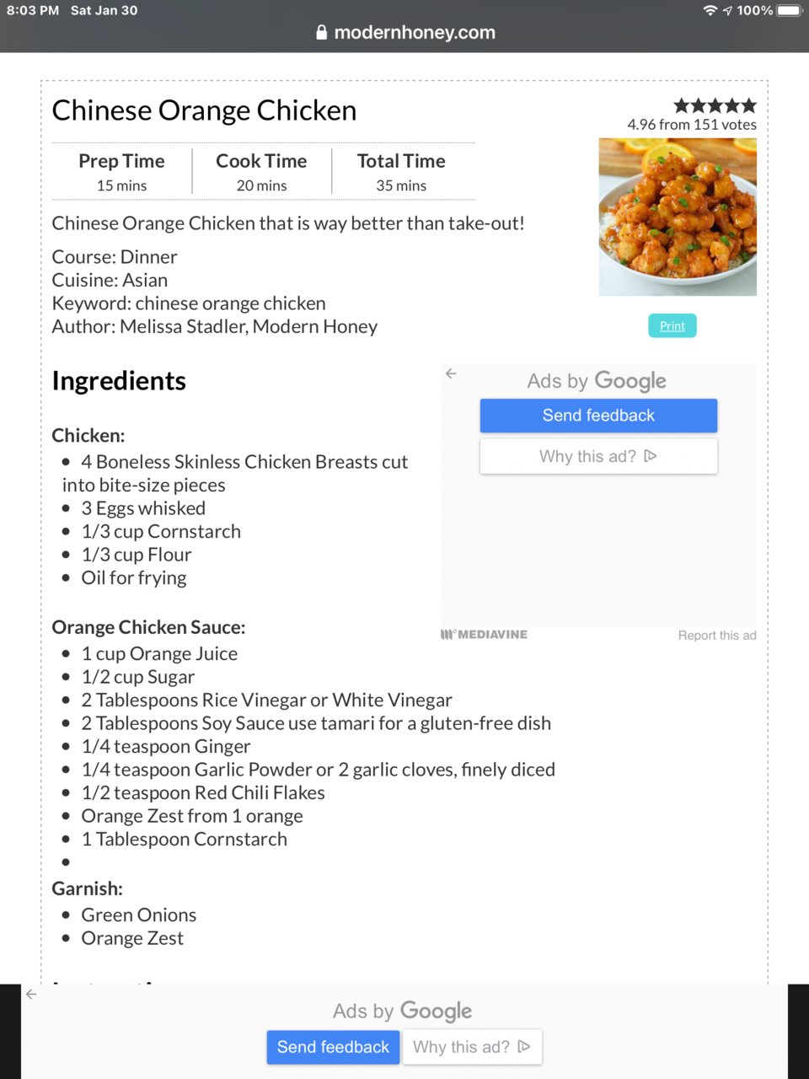Open the orange chicken recipe photo
This screenshot has height=1079, width=809.
click(678, 217)
